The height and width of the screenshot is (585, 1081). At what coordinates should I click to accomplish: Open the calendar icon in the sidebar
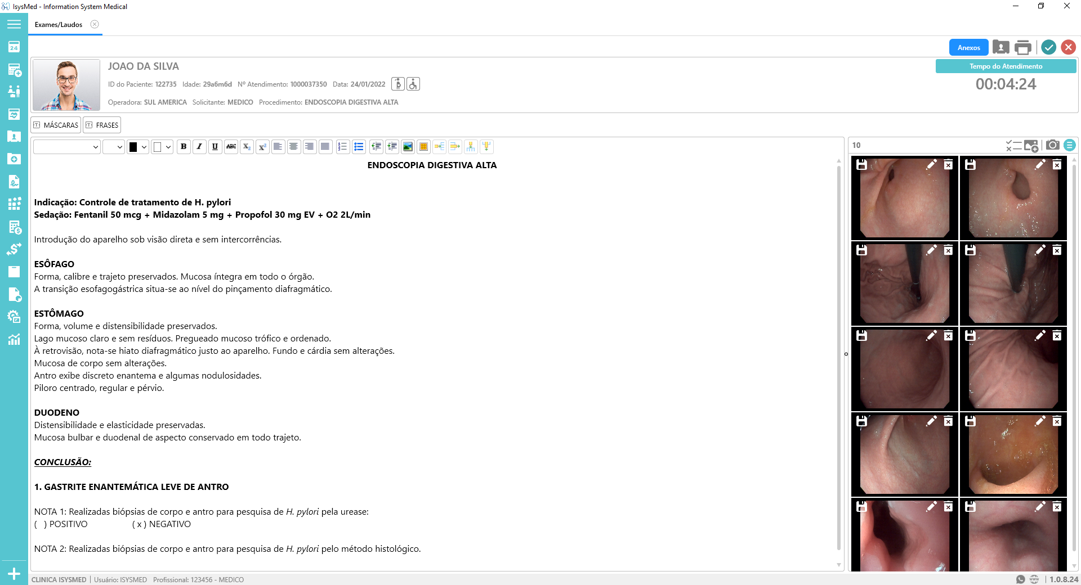(x=14, y=47)
